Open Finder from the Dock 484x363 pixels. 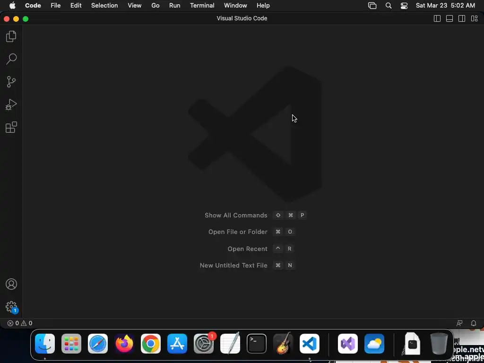[x=45, y=344]
